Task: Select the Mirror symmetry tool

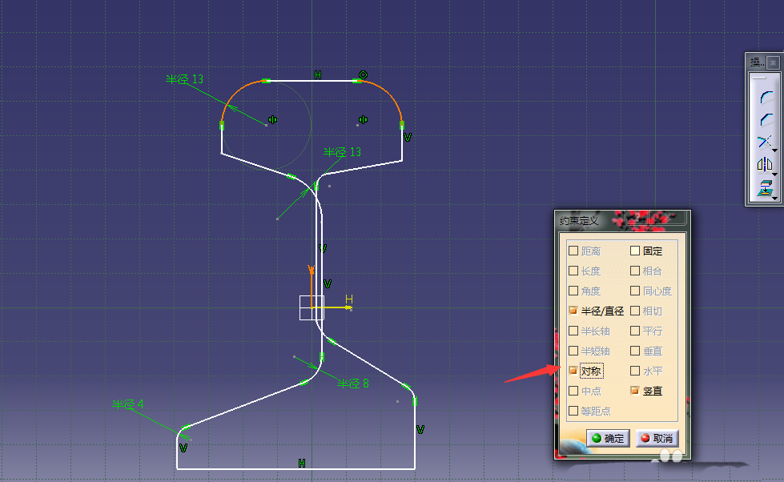Action: [x=764, y=165]
